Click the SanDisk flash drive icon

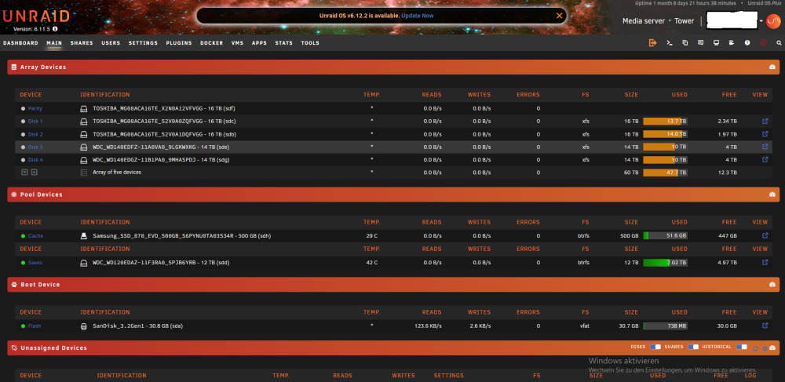[x=84, y=326]
